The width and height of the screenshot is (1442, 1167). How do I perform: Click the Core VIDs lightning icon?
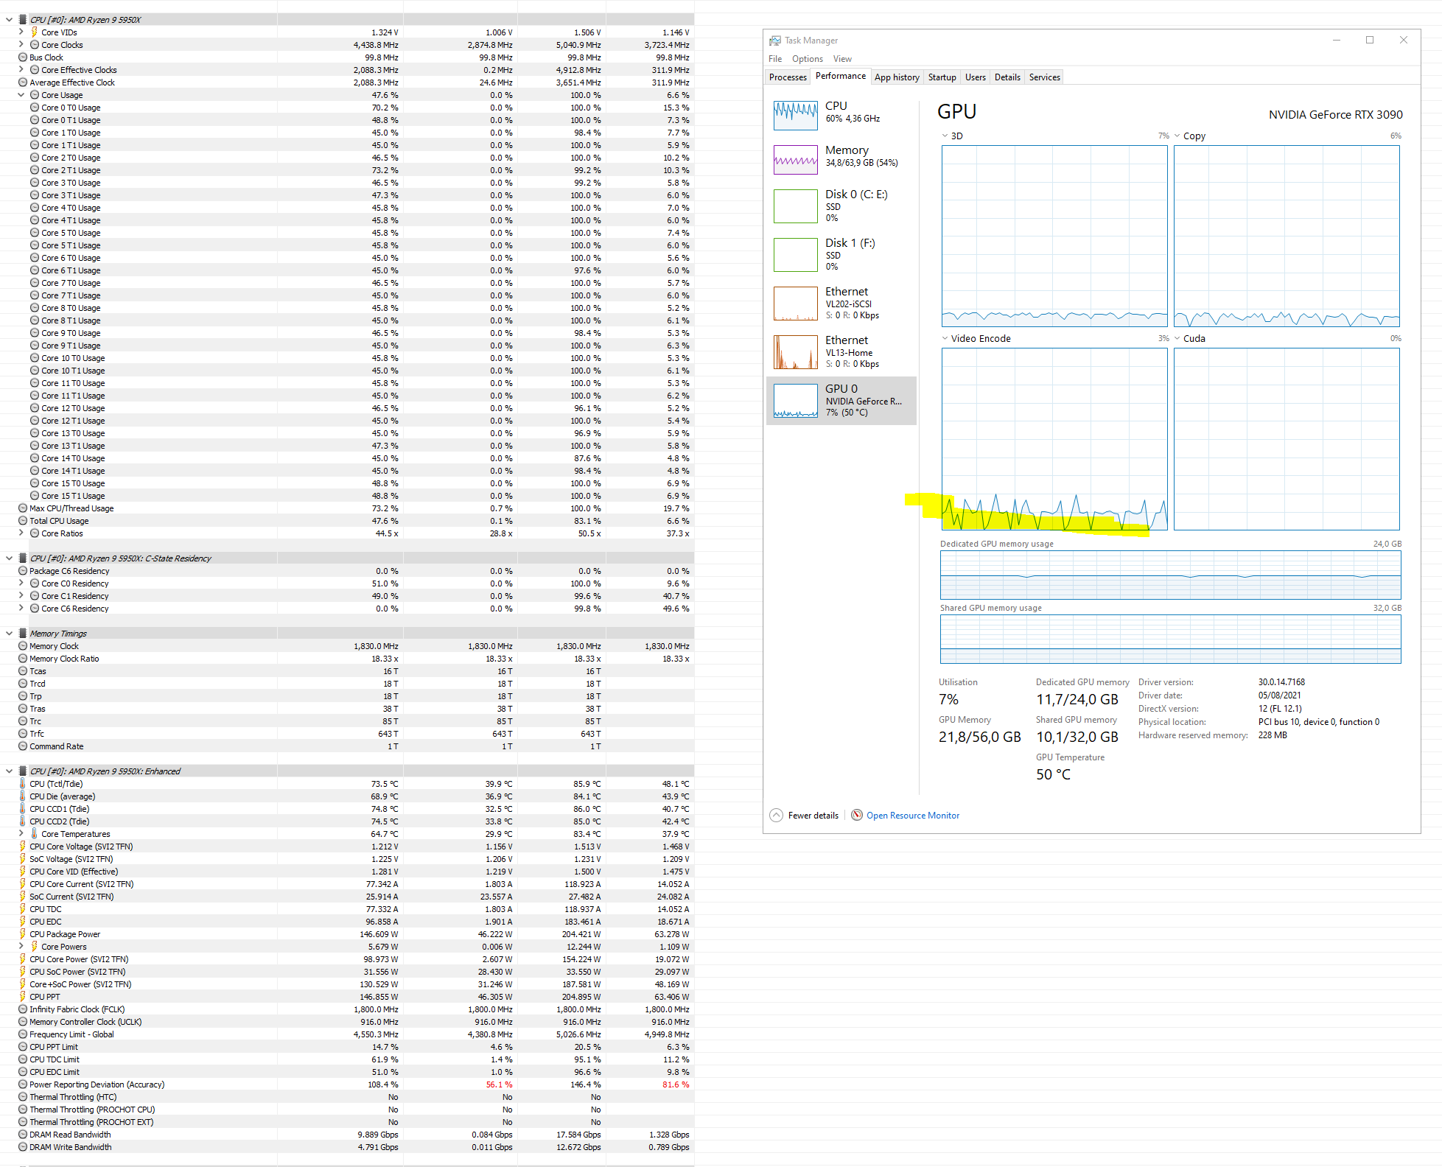pyautogui.click(x=34, y=32)
